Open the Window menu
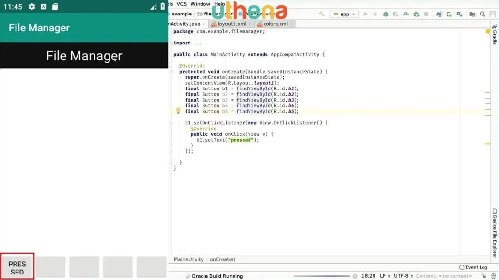The width and height of the screenshot is (499, 280). pyautogui.click(x=200, y=4)
